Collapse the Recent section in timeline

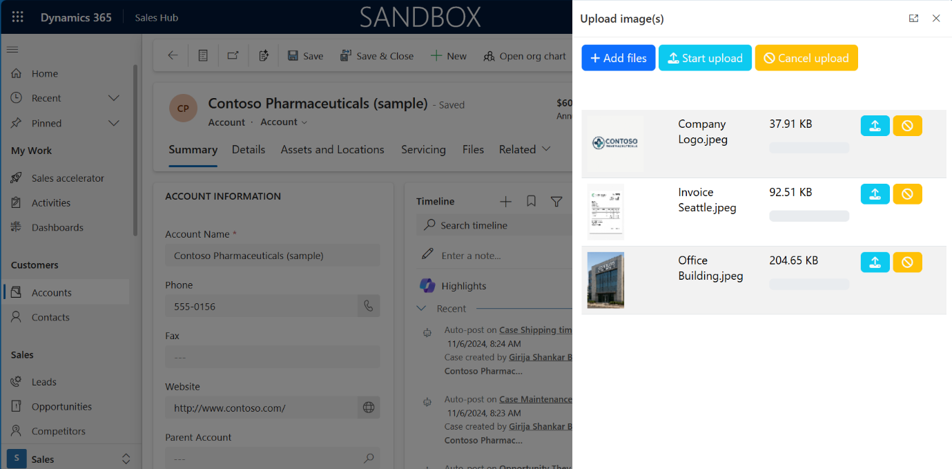(422, 309)
